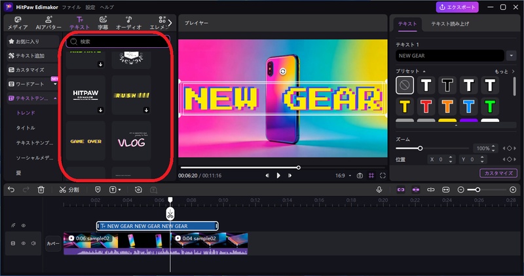Add a marker on the timeline
Screen dimensions: 524x276
(98, 189)
